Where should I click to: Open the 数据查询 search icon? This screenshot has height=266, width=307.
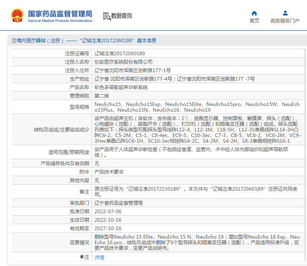pos(107,16)
